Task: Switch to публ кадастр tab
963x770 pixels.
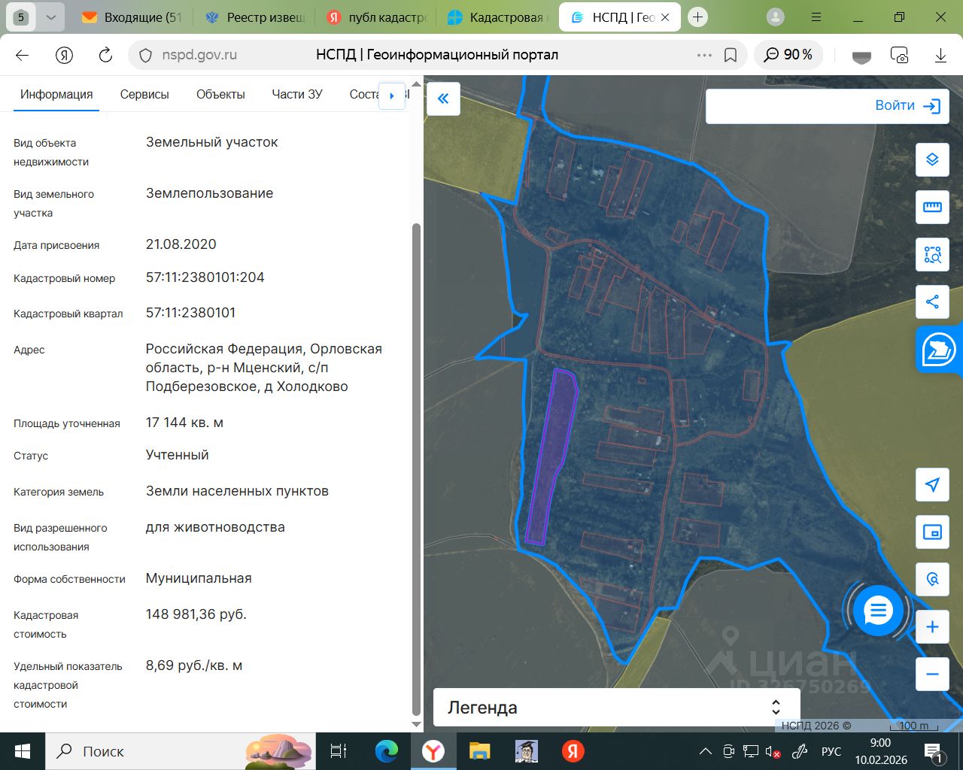Action: 377,17
